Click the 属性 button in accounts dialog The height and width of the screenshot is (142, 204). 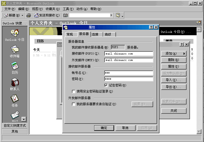174,67
